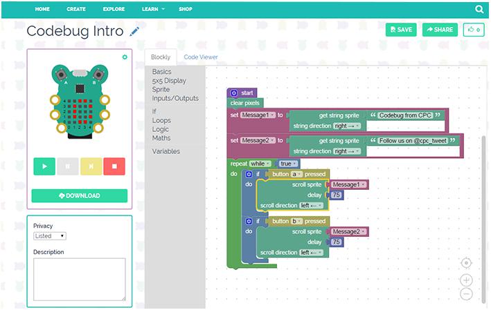Select the clear pixels block

pos(245,103)
